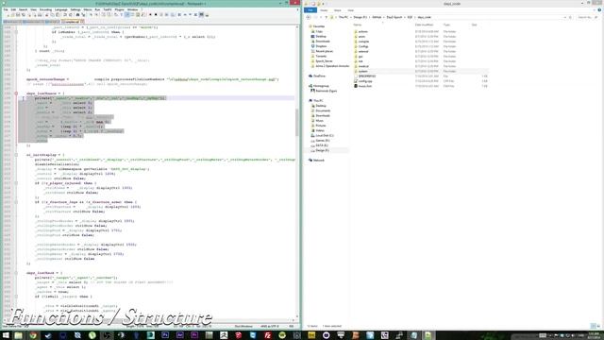The height and width of the screenshot is (340, 604).
Task: Click the Save toolbar icon in Notepad++
Action: pyautogui.click(x=18, y=15)
